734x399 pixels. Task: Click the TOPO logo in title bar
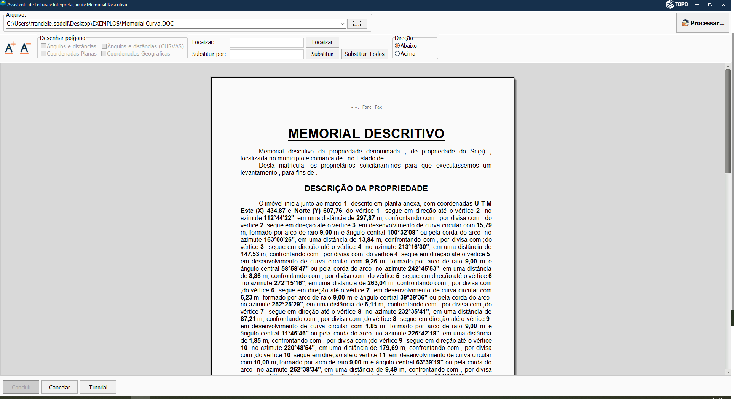(x=677, y=5)
